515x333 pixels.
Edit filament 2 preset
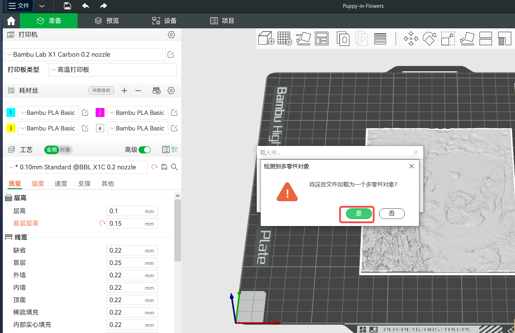[x=174, y=113]
